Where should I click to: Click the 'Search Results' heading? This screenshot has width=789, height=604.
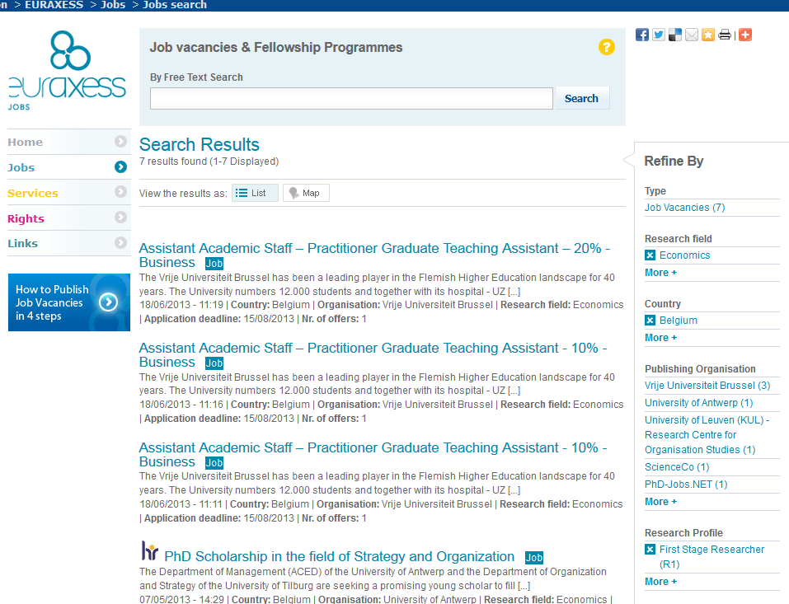[200, 144]
